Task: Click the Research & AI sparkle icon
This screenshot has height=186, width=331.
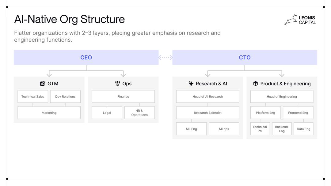Action: point(191,84)
